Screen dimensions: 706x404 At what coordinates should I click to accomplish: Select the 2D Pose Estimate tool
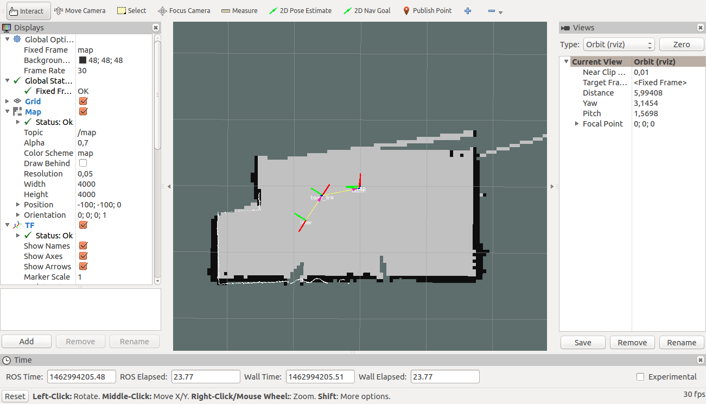[300, 11]
